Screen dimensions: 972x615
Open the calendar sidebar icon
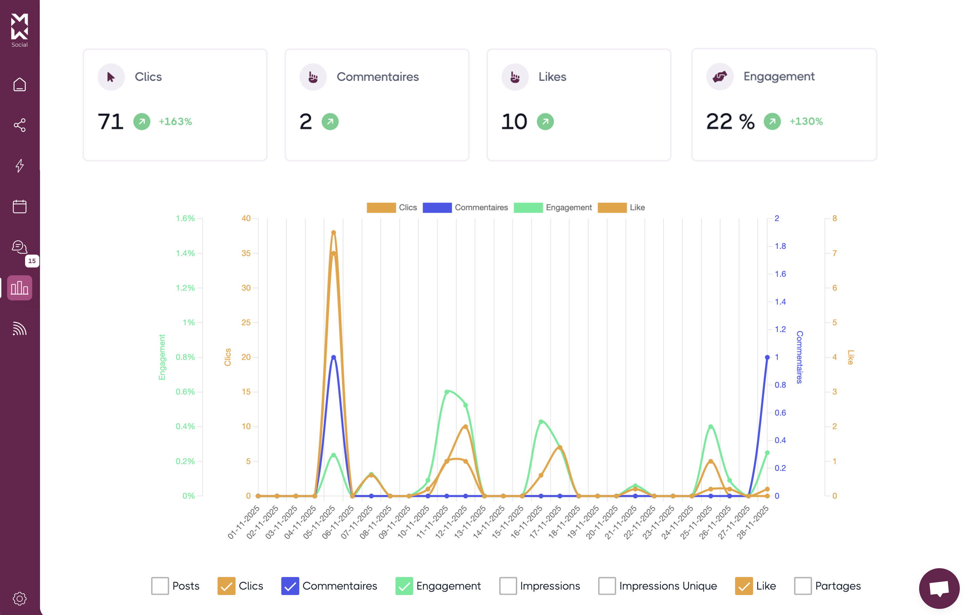click(19, 206)
